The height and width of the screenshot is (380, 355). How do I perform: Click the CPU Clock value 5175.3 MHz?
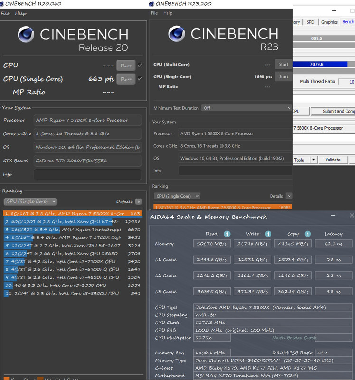[x=273, y=323]
